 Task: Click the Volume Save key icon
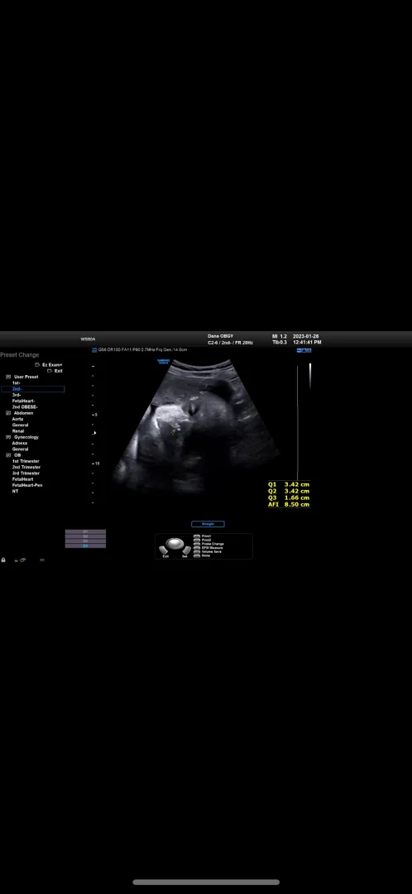[x=197, y=551]
